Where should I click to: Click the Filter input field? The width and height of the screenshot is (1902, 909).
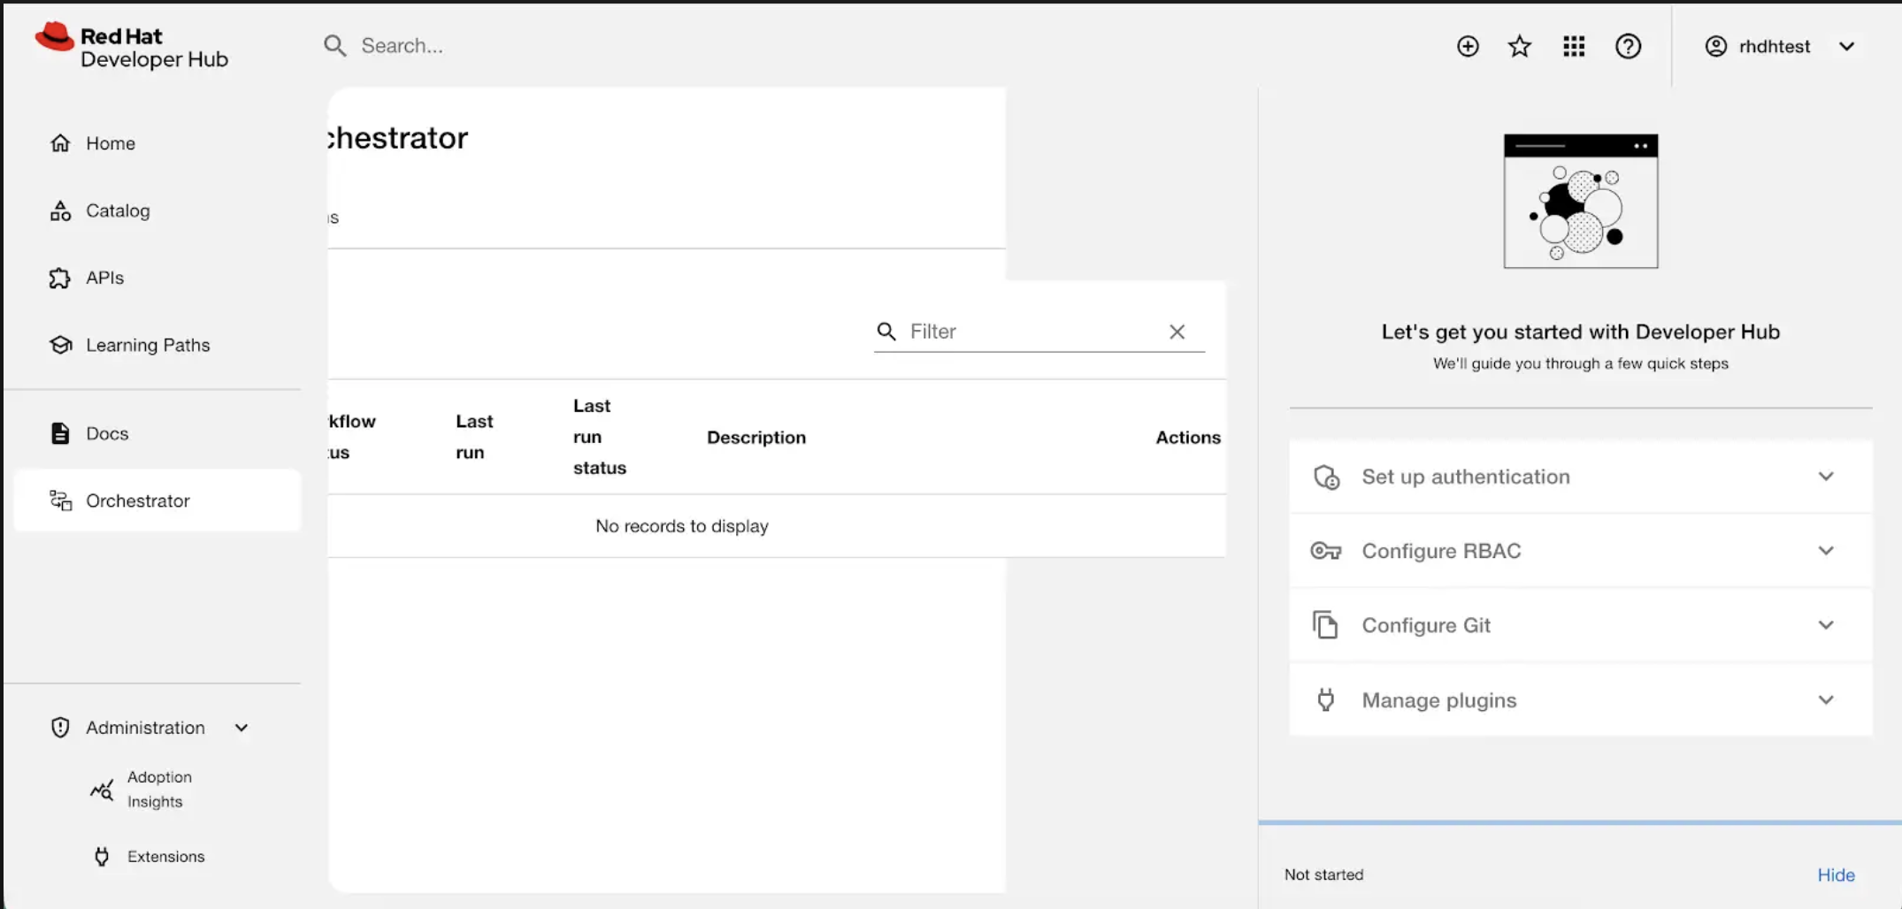1031,332
